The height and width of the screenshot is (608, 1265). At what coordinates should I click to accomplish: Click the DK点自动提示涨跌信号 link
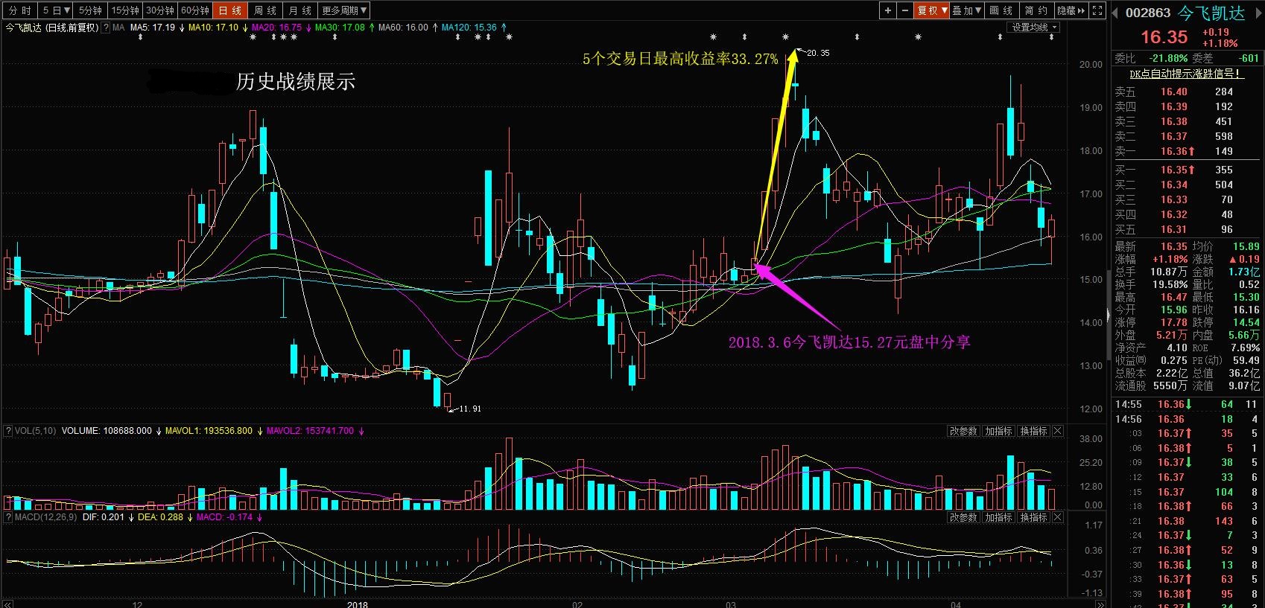pyautogui.click(x=1185, y=74)
